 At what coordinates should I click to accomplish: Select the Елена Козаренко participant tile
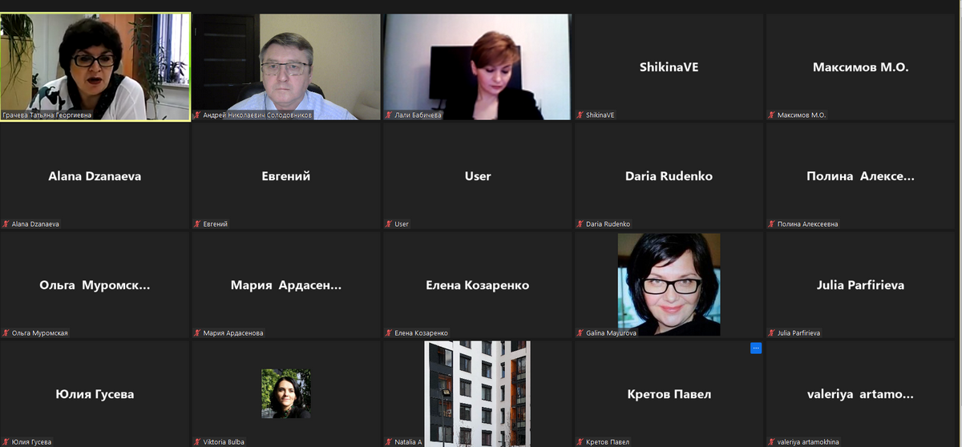tap(478, 285)
